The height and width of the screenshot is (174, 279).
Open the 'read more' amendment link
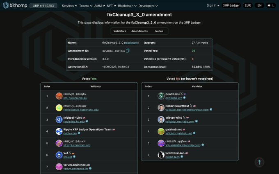pos(131,43)
